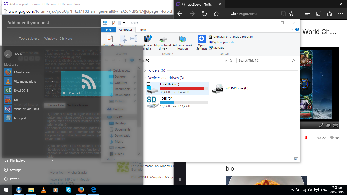347x195 pixels.
Task: Tick the Local Disk (C:) checkbox
Action: point(148,84)
